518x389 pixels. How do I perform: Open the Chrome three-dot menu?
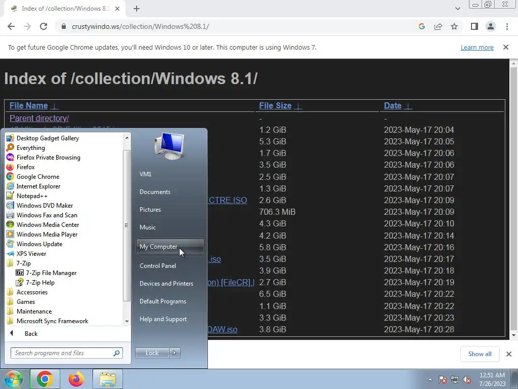pos(507,26)
